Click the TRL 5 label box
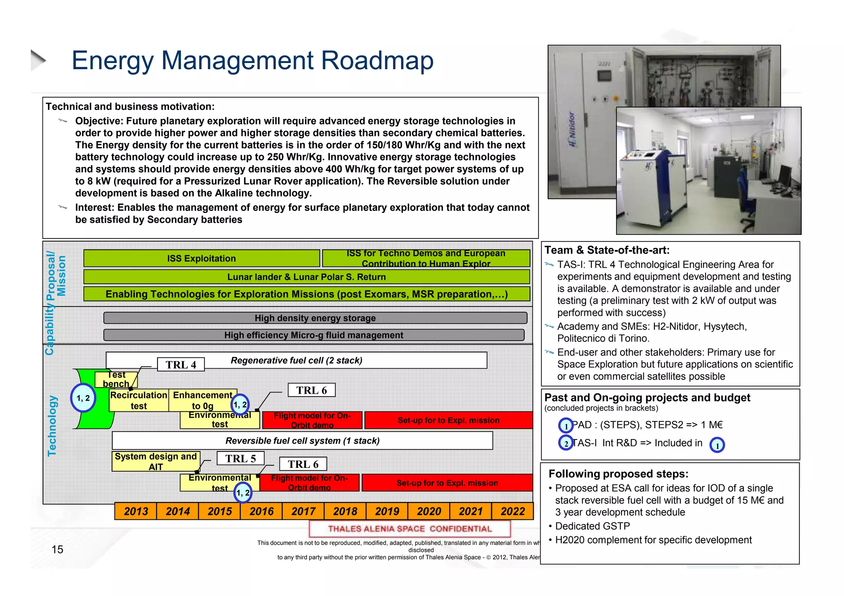844x596 pixels. (x=240, y=458)
